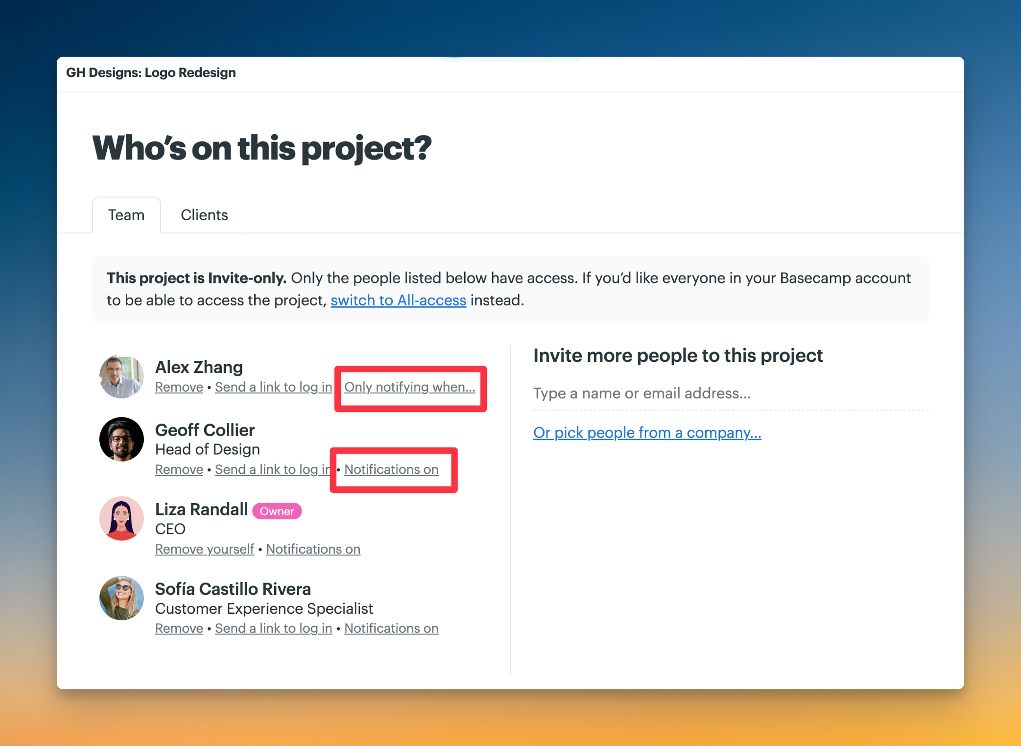Switch to the Team tab
The width and height of the screenshot is (1021, 746).
[x=126, y=215]
